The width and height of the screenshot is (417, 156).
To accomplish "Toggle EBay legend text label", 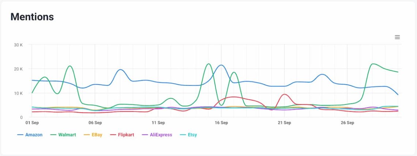I will [x=96, y=135].
